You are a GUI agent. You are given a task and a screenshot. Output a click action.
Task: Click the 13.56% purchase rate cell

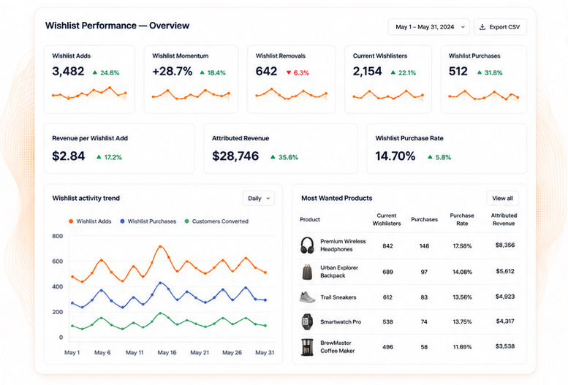point(462,297)
